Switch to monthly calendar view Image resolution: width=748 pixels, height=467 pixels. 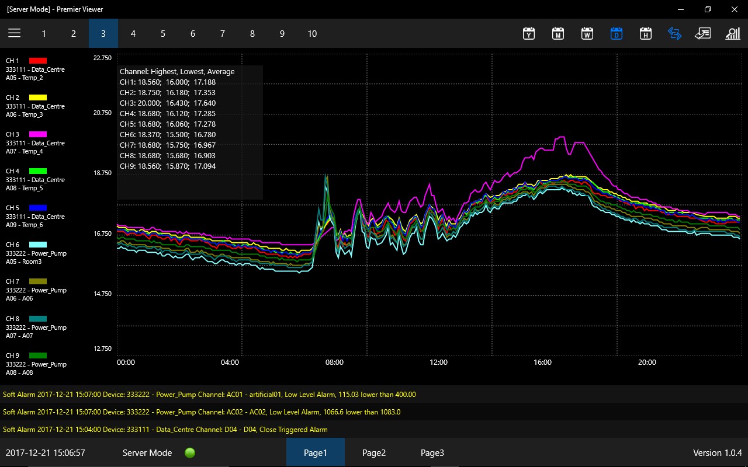coord(558,33)
